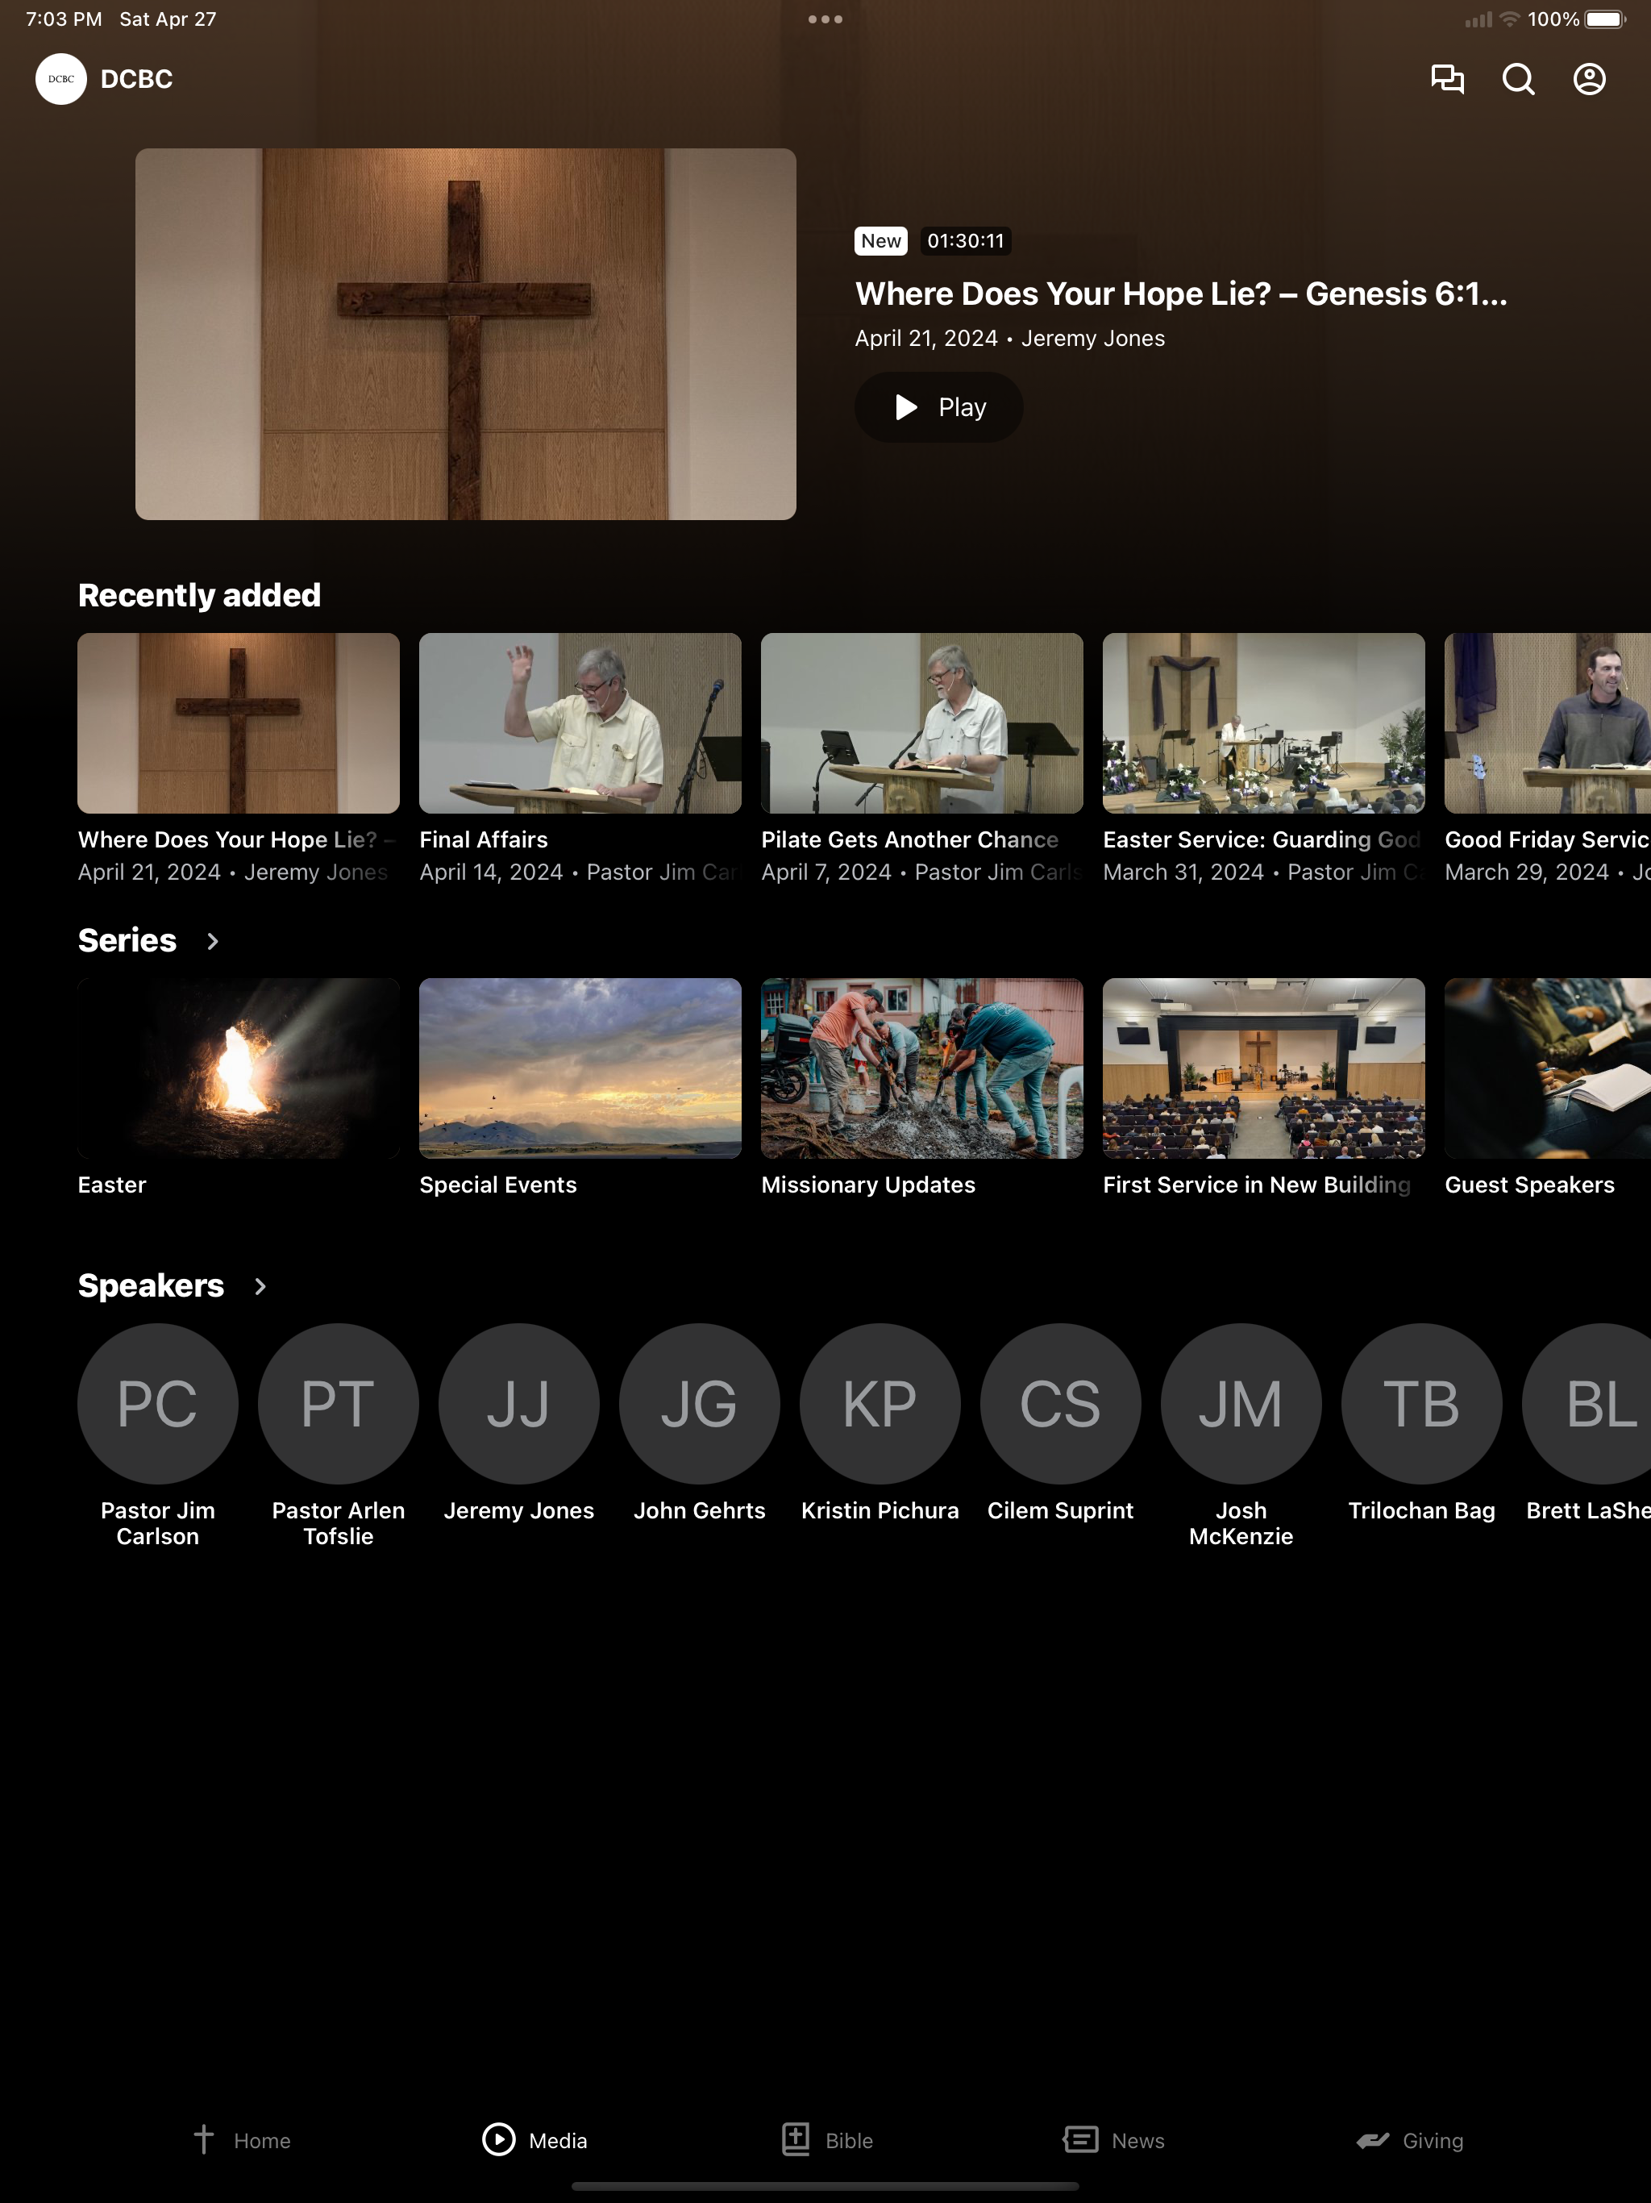
Task: Click the Kristin Pichura name label
Action: [x=880, y=1511]
